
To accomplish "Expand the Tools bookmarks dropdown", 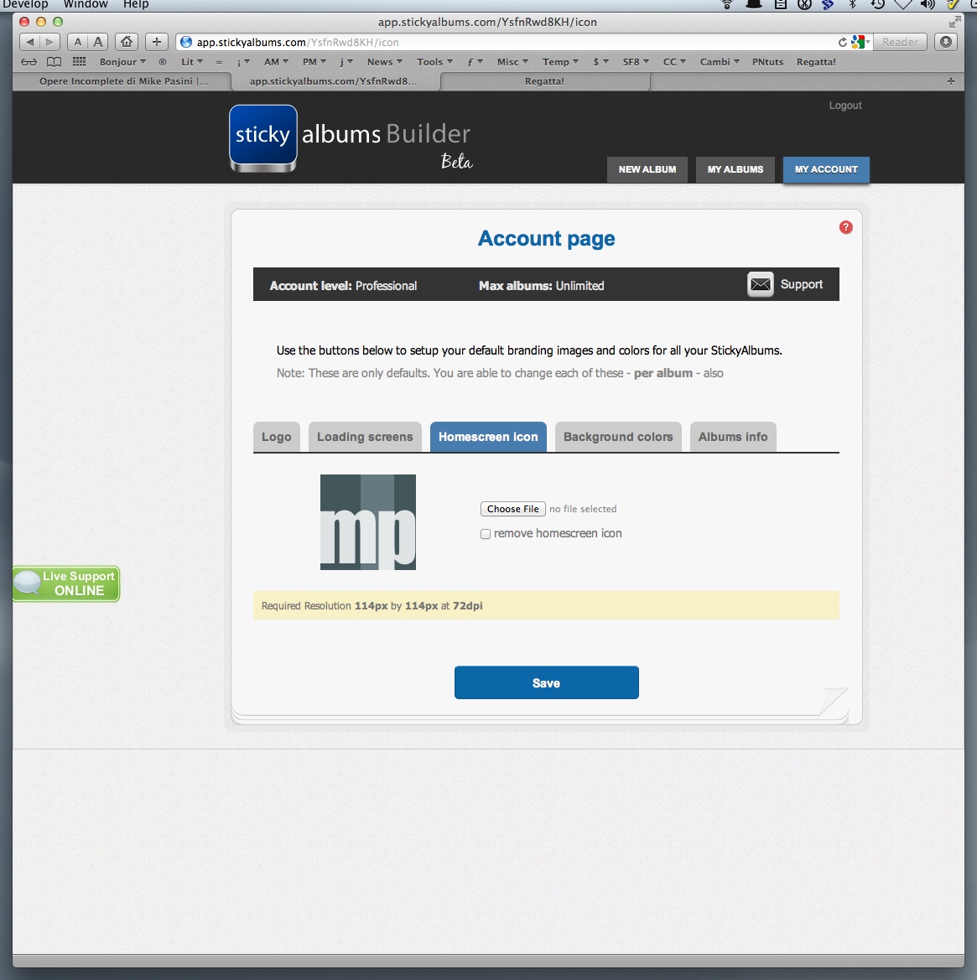I will (x=434, y=62).
